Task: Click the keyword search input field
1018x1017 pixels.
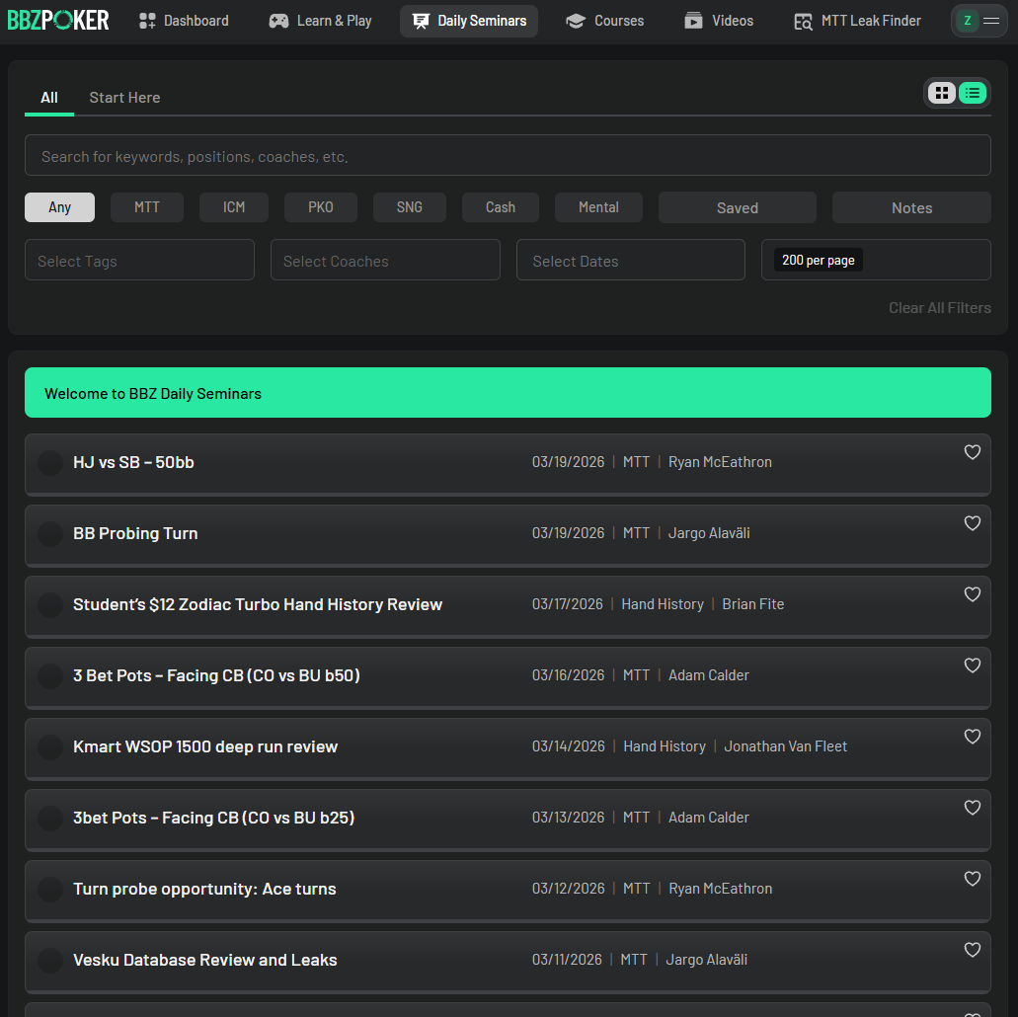Action: point(508,156)
